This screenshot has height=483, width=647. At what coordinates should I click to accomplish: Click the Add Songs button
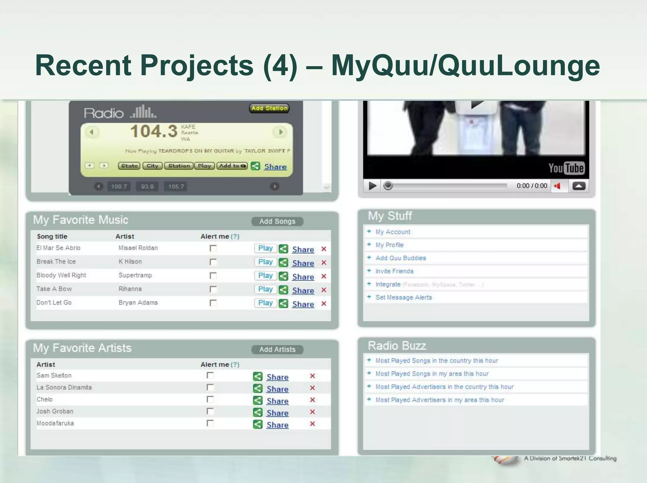(x=277, y=221)
